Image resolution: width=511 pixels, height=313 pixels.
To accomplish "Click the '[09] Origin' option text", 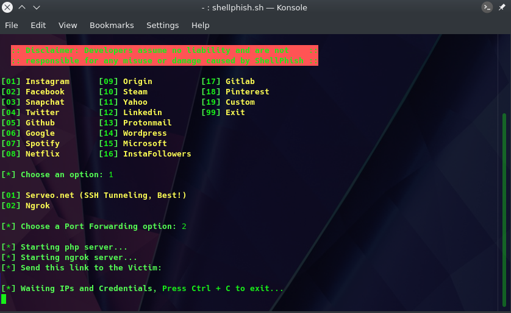I will 126,82.
